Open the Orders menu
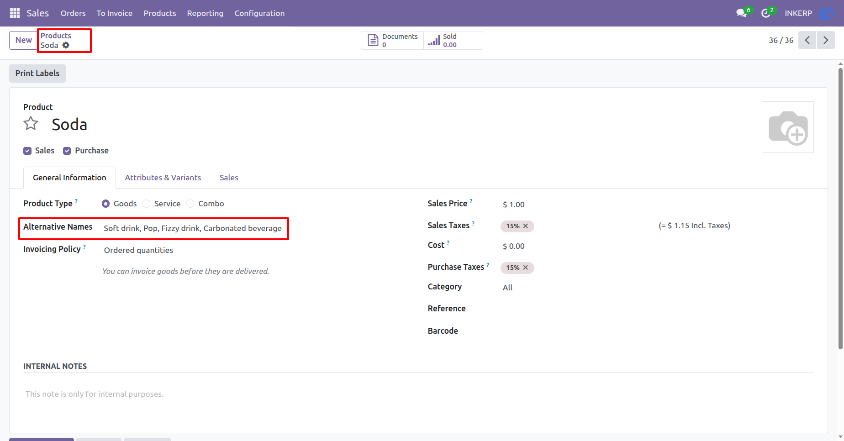 [x=73, y=13]
